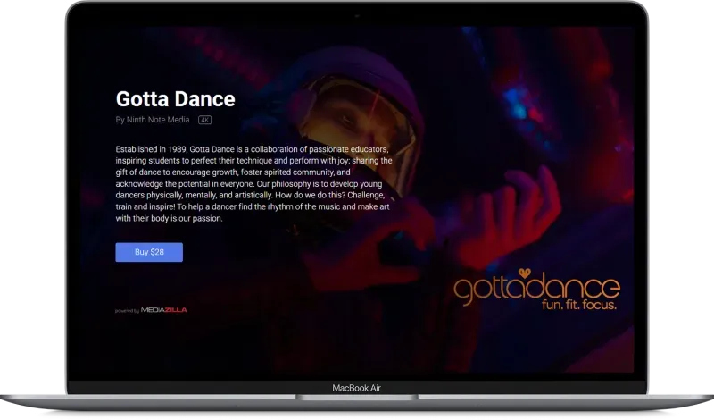The image size is (714, 420).
Task: Click the By Ninth Note Media byline
Action: coord(152,120)
